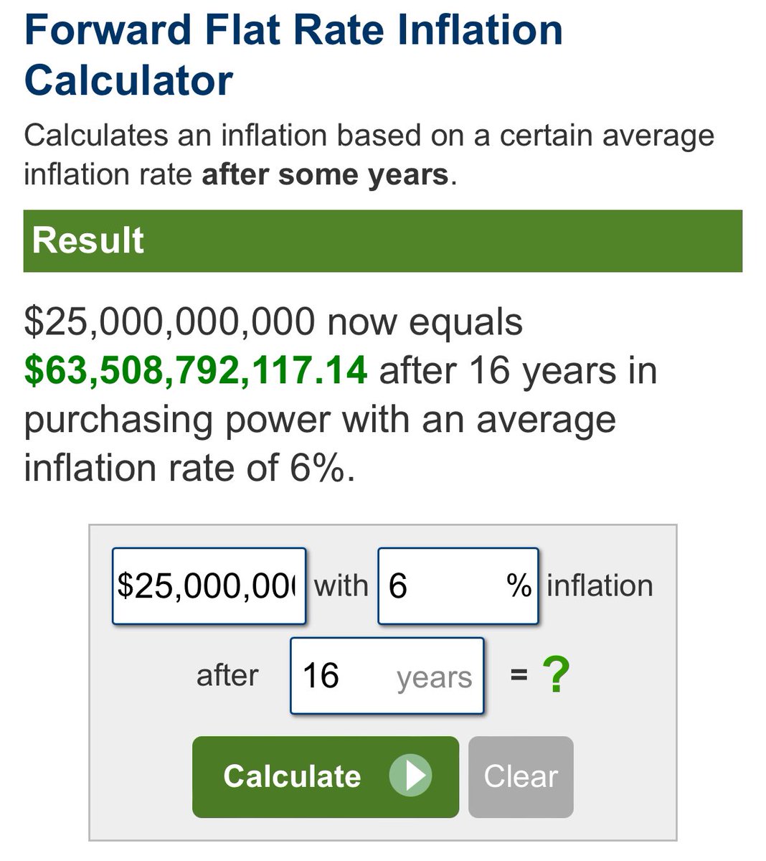
Task: Click the Calculate button
Action: 325,777
